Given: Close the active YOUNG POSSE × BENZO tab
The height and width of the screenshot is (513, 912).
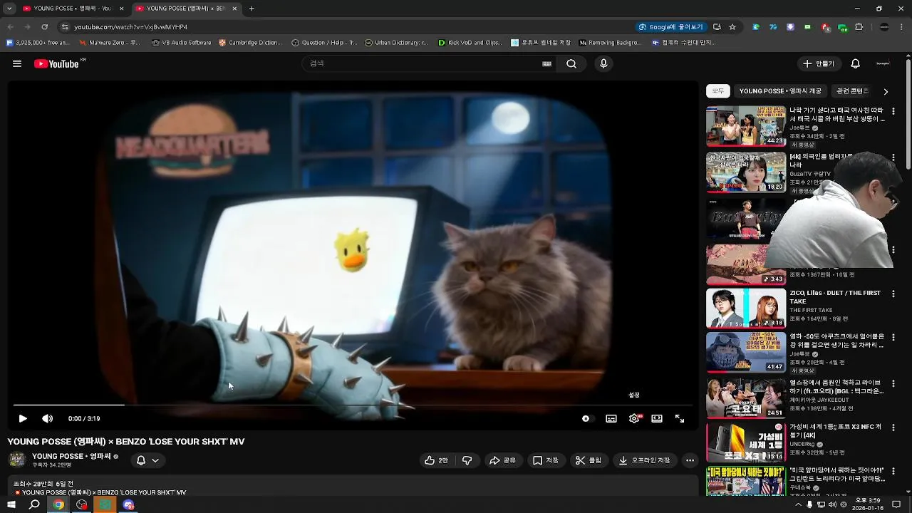Looking at the screenshot, I should 234,9.
